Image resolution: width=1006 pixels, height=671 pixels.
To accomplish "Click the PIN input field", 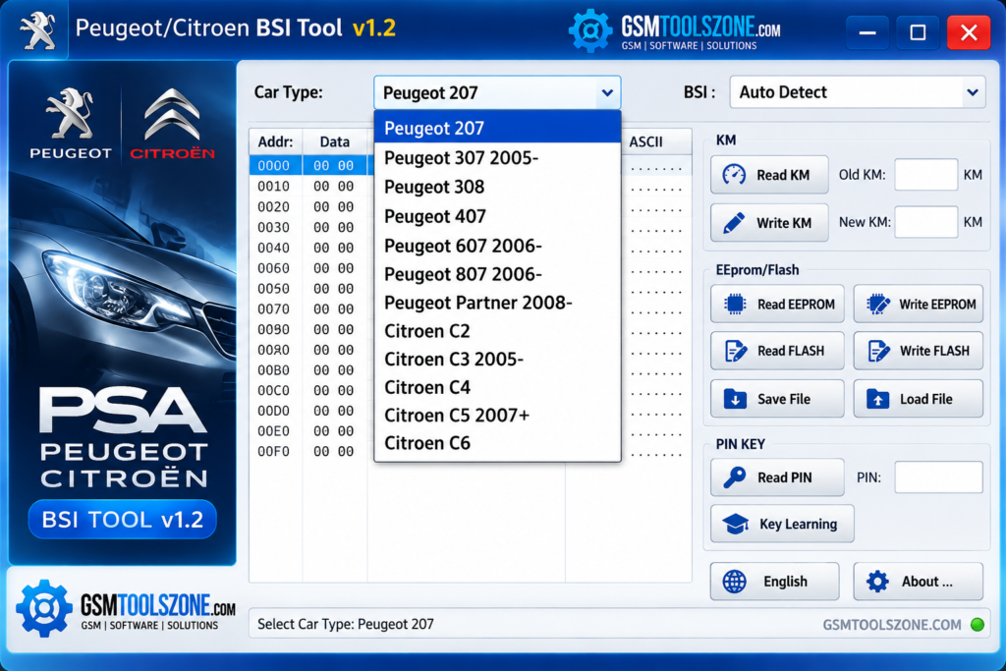I will pyautogui.click(x=938, y=477).
